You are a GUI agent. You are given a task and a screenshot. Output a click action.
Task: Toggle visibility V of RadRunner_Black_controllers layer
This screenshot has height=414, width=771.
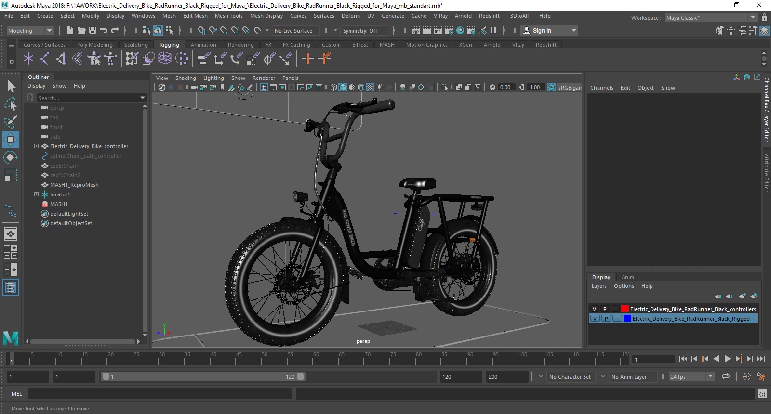click(x=594, y=309)
